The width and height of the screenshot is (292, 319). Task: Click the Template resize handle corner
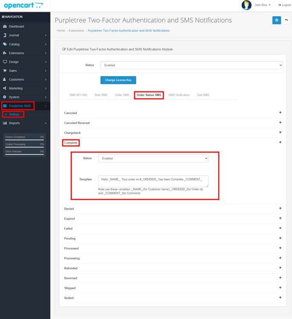coord(207,186)
